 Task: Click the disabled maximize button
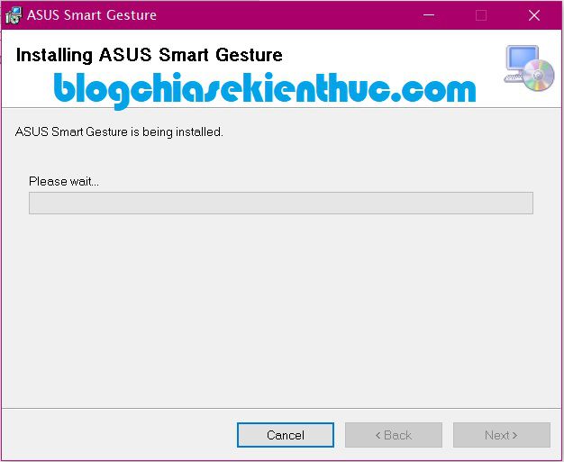481,15
